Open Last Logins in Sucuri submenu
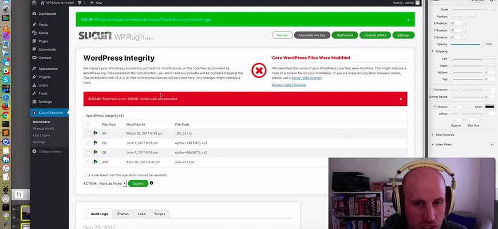 [41, 135]
